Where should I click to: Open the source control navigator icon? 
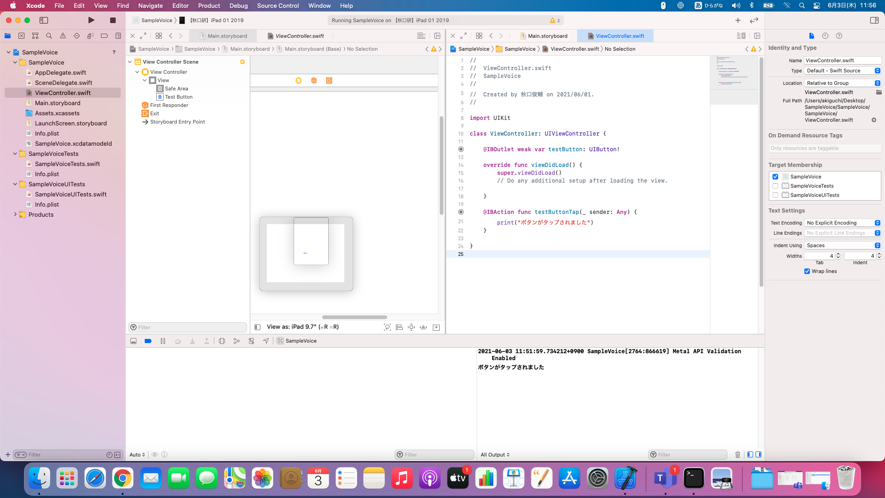pyautogui.click(x=21, y=36)
